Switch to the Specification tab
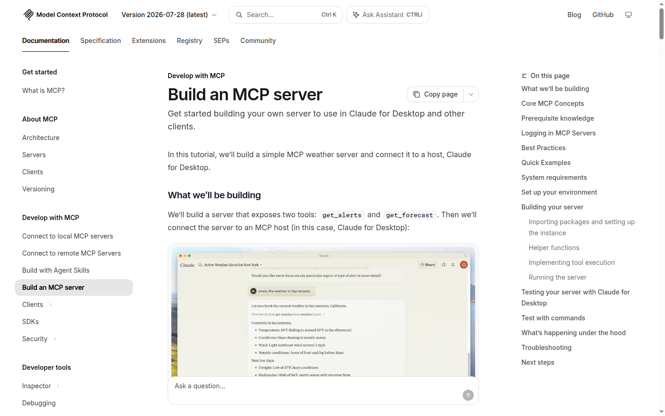The image size is (665, 416). coord(101,41)
